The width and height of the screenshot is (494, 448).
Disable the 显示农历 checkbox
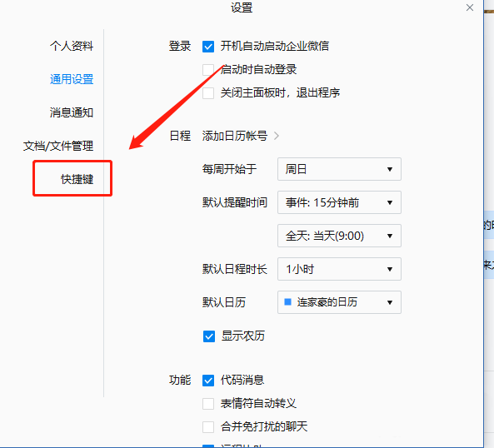click(209, 336)
